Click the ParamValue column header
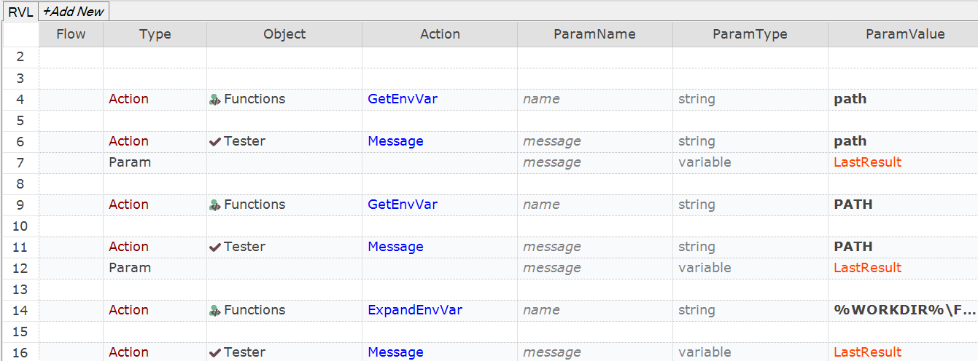 click(904, 34)
